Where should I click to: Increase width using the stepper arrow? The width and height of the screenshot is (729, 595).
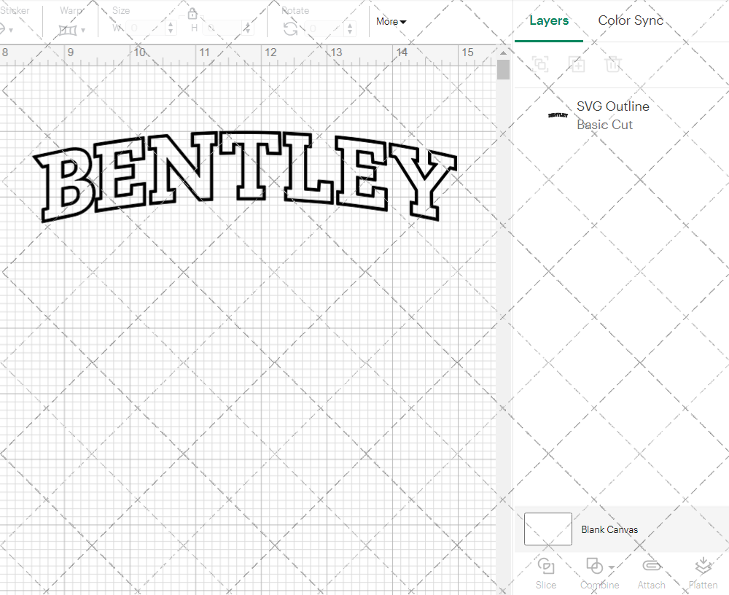coord(170,25)
